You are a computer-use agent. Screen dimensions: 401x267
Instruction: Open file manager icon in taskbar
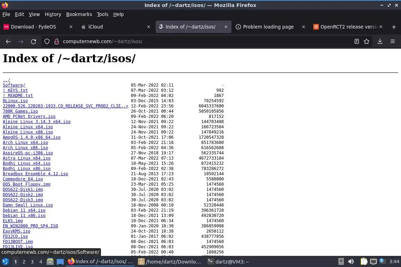coord(50,262)
